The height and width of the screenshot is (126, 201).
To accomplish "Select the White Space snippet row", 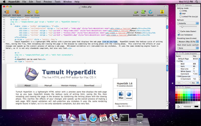I will (x=187, y=71).
